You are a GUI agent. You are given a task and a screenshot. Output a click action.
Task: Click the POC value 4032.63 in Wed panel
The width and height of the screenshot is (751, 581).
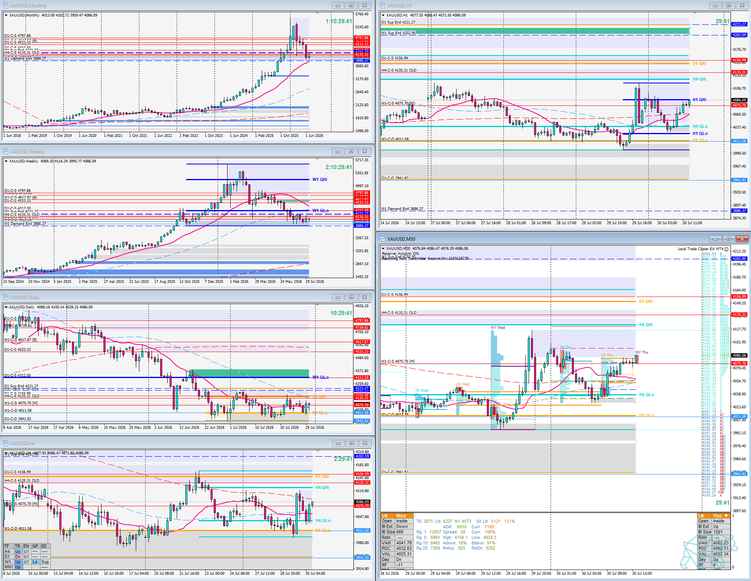click(404, 549)
